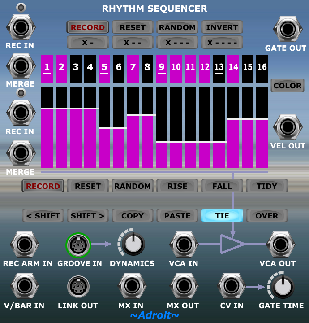Image resolution: width=309 pixels, height=323 pixels.
Task: Toggle step 1 gate on
Action: [47, 69]
